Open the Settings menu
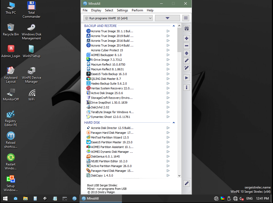 pyautogui.click(x=122, y=10)
